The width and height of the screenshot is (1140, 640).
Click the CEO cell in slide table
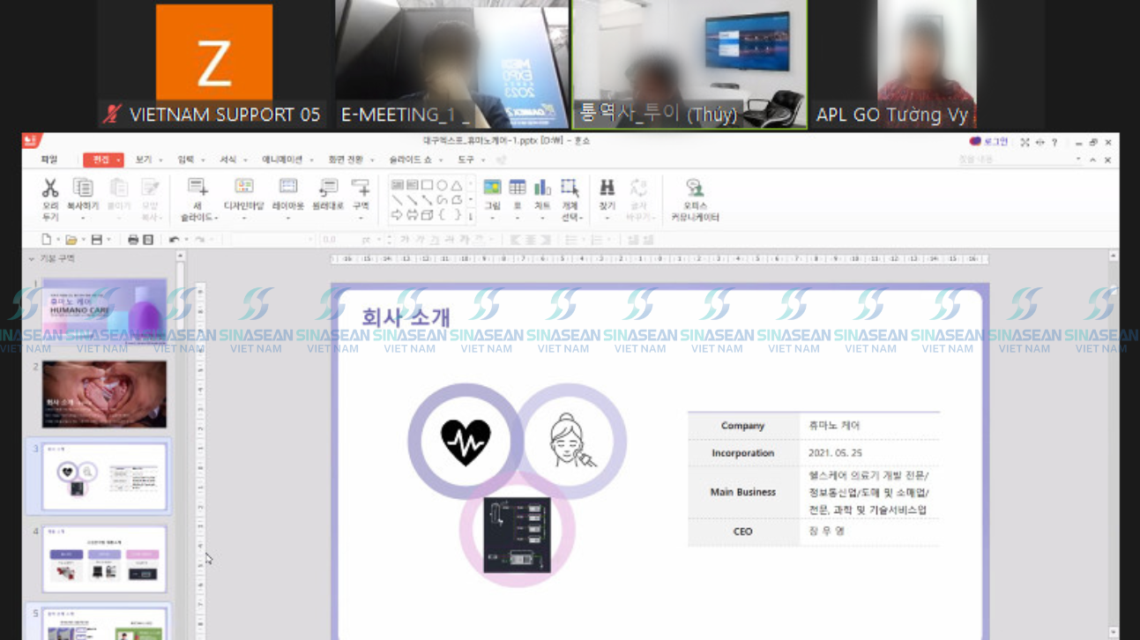click(x=742, y=532)
